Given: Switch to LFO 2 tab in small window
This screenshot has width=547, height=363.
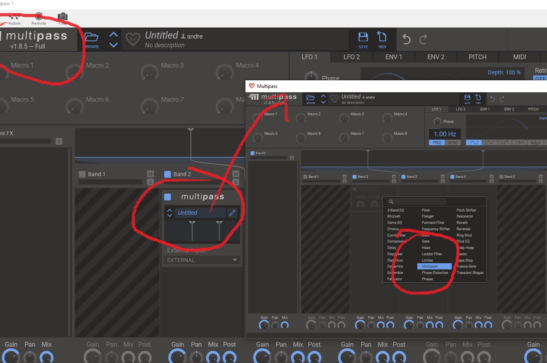Looking at the screenshot, I should click(460, 109).
